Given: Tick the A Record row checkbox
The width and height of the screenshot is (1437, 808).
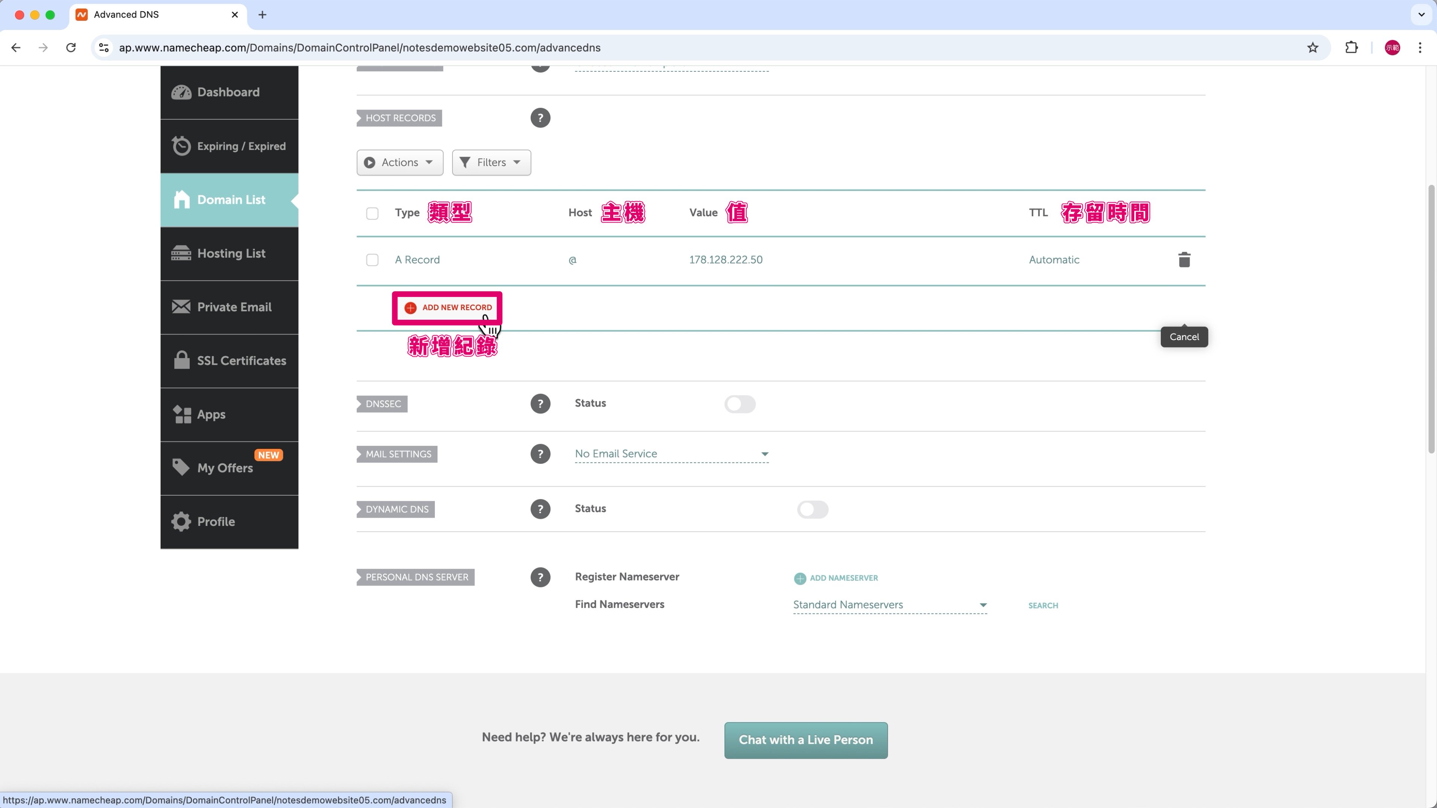Looking at the screenshot, I should pos(372,260).
